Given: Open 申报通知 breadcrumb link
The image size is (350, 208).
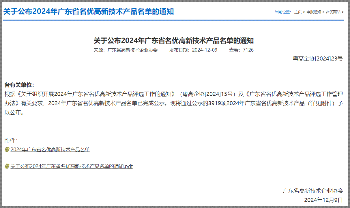Looking at the screenshot, I should click(x=314, y=12).
